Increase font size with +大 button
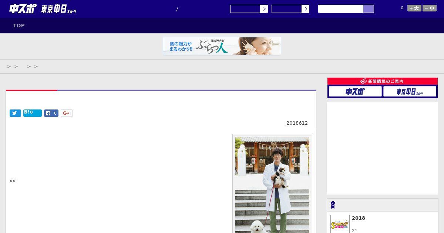 [x=414, y=8]
